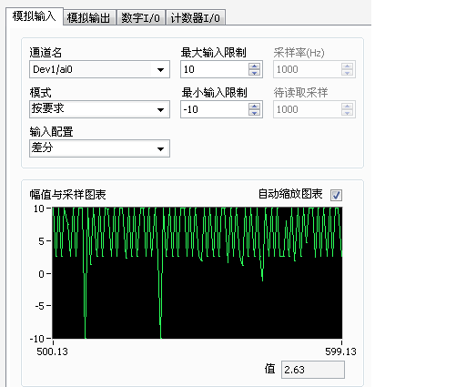Click down arrow of 最小输入限制 stepper

click(x=254, y=113)
